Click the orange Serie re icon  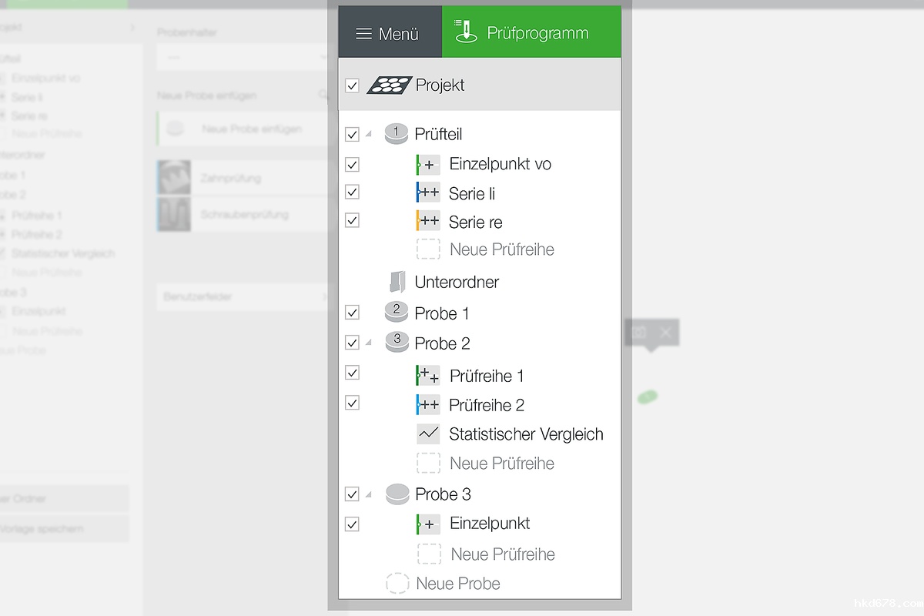coord(428,221)
